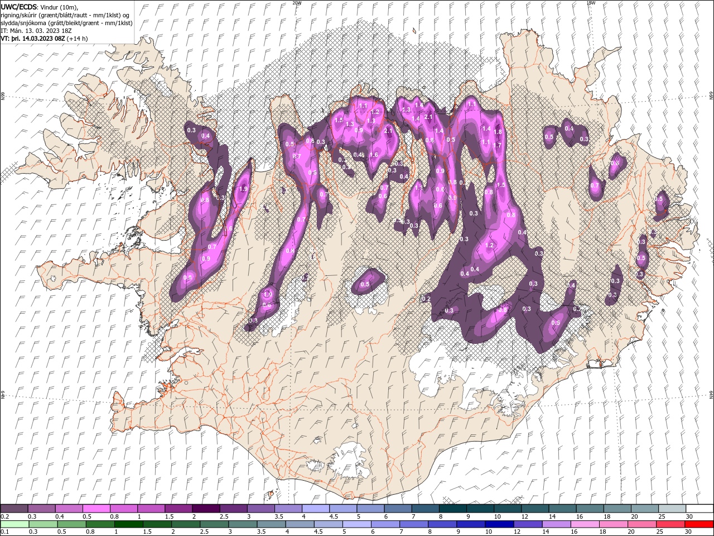Screen dimensions: 714x536
Task: Click the bottom-row legend label '0.1'
Action: 4,532
